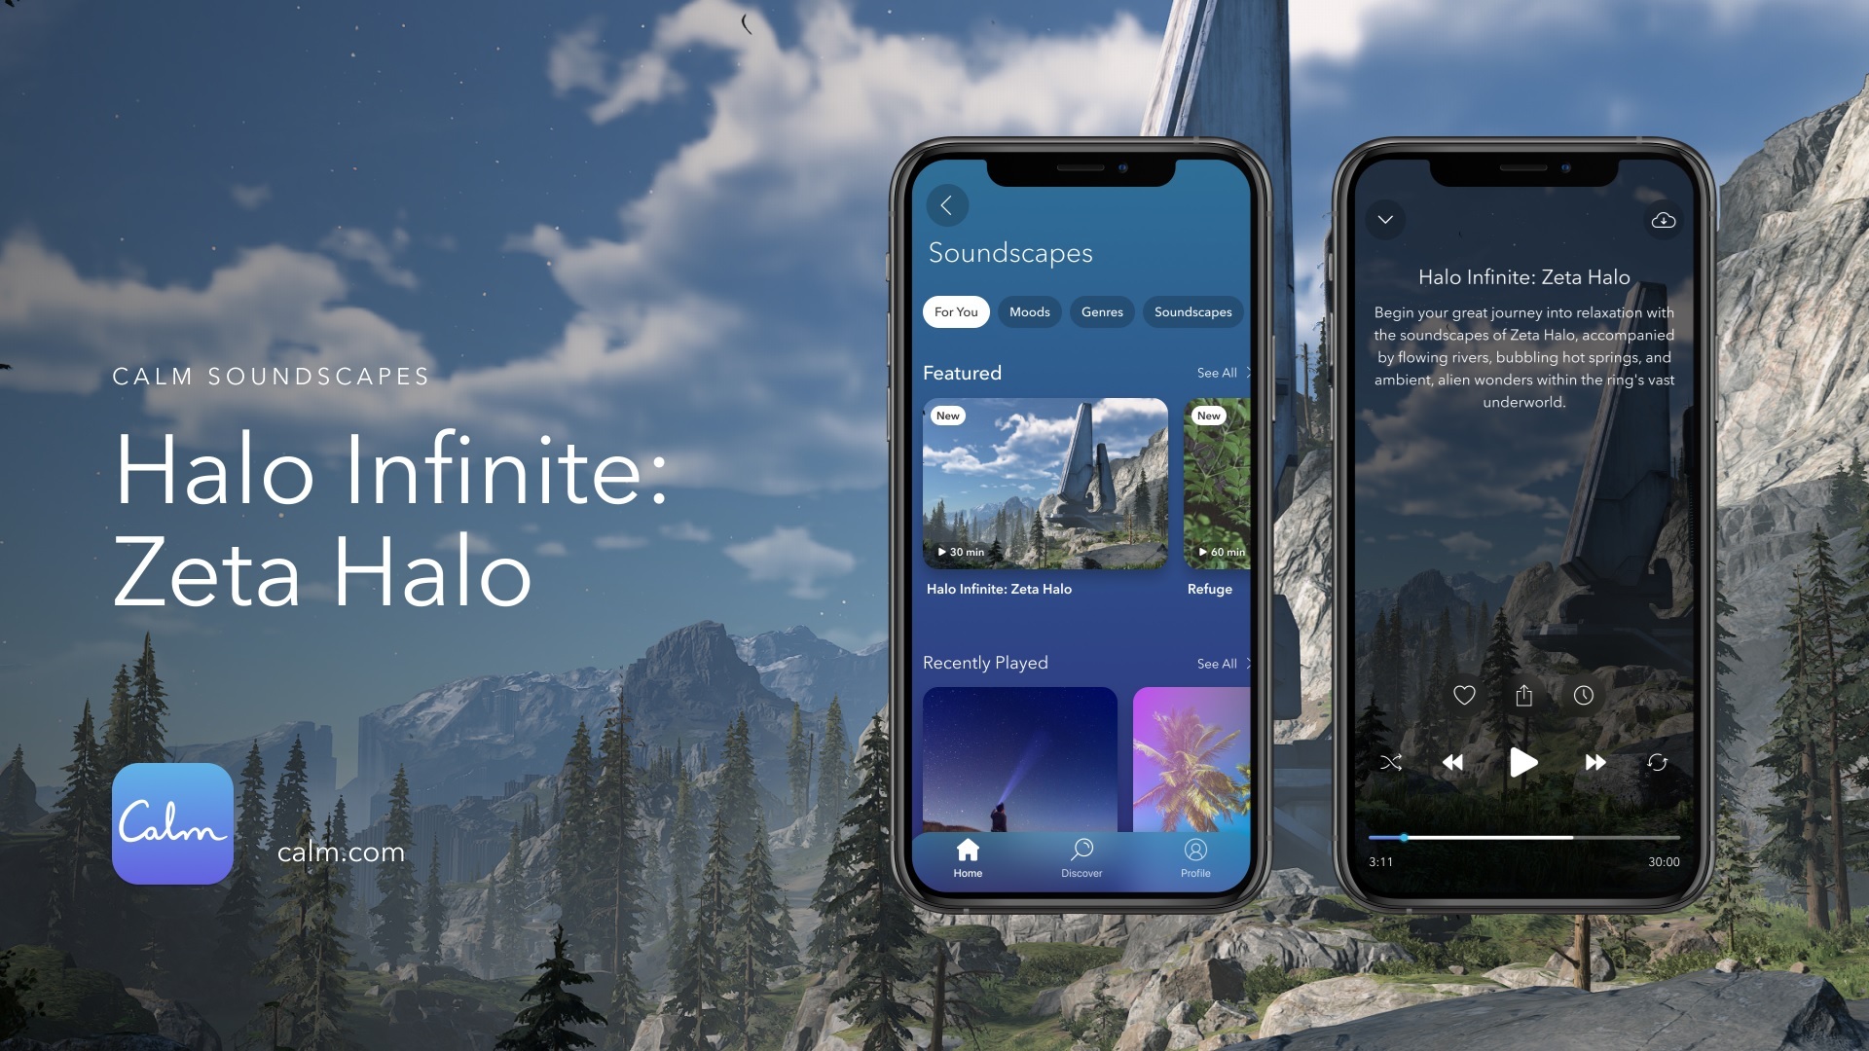Click the Heart icon to favorite Zeta Halo

tap(1465, 696)
